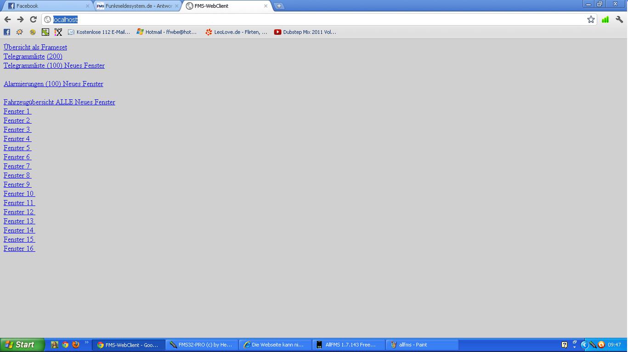The width and height of the screenshot is (628, 352).
Task: Switch to the Facebook tab
Action: pyautogui.click(x=46, y=6)
